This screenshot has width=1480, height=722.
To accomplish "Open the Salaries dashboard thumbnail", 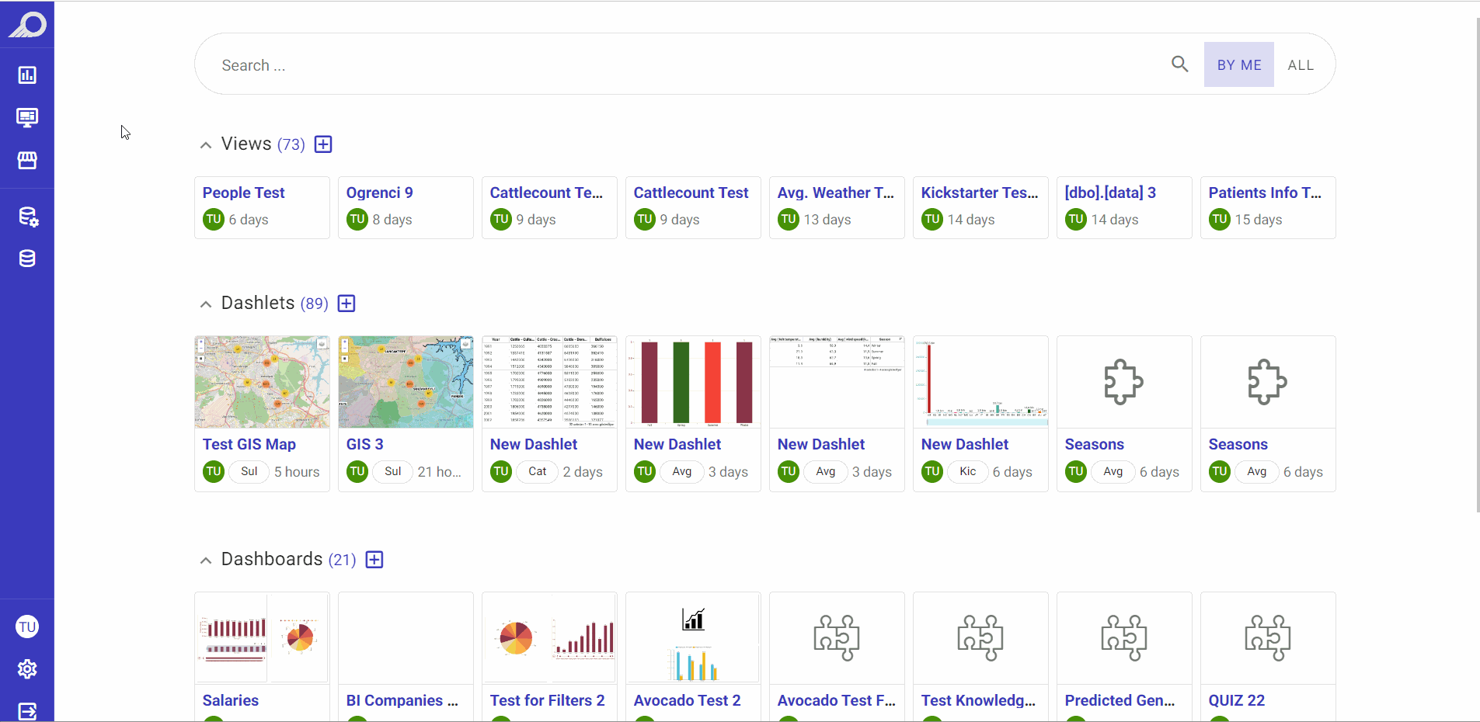I will 262,638.
